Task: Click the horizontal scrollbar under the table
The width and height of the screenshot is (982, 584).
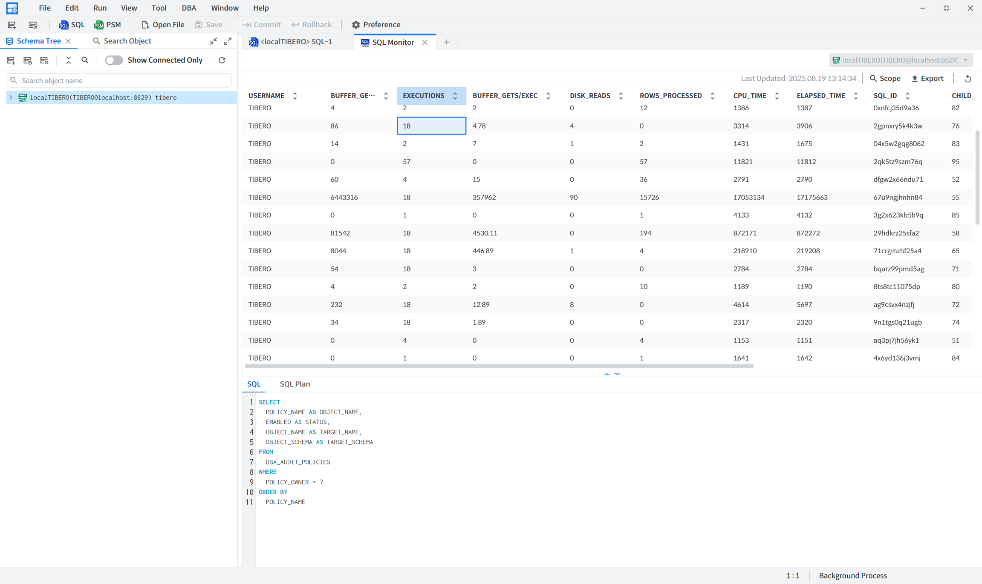Action: coord(499,366)
